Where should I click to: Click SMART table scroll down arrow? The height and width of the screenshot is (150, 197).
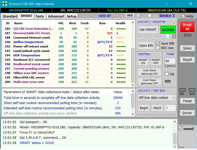pos(133,85)
